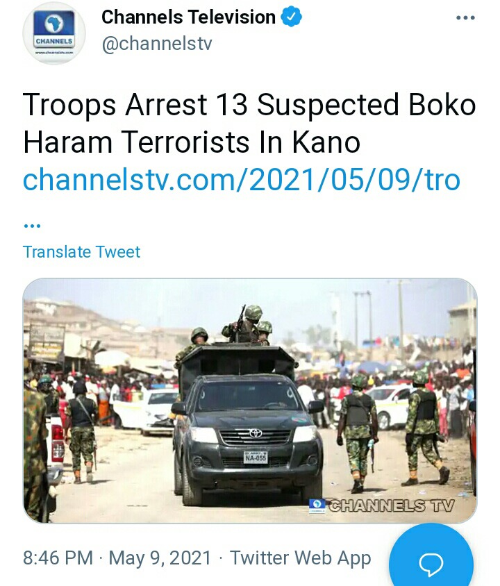Open Channels Television profile avatar
Viewport: 500px width, 586px height.
pos(54,33)
